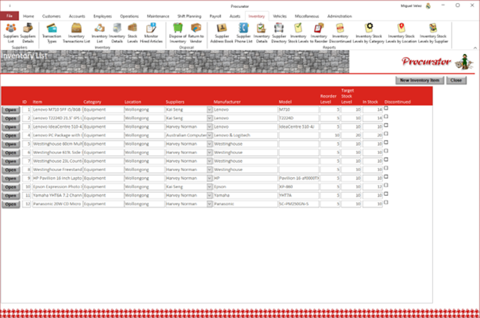
Task: Expand Suppliers dropdown for Epson Expression row
Action: coord(209,187)
